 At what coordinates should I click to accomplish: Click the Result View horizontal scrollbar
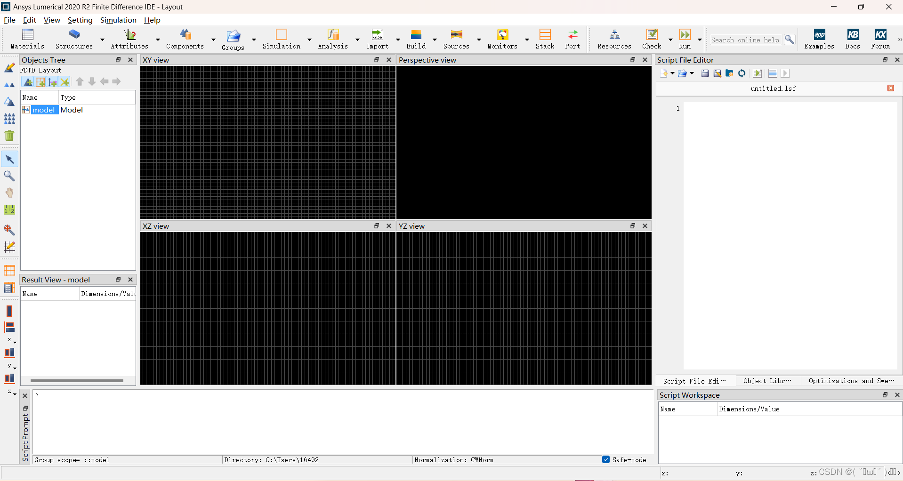click(x=77, y=380)
